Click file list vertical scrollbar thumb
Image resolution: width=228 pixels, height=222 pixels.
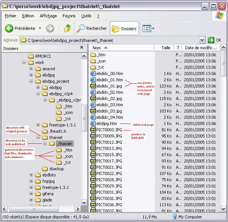pyautogui.click(x=223, y=63)
